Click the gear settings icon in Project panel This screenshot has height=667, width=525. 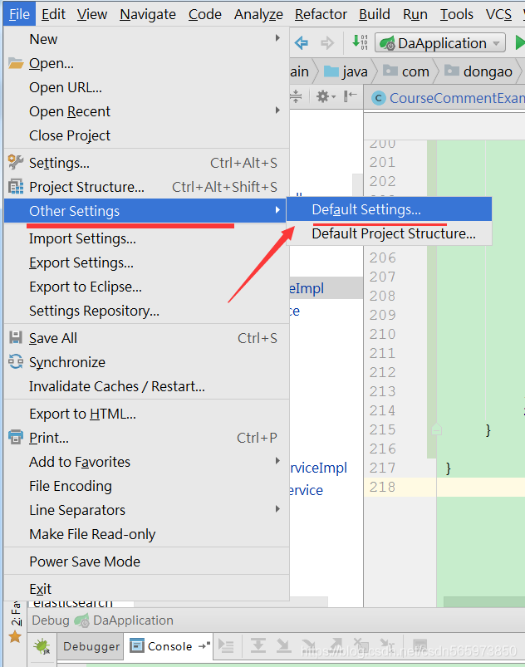(326, 96)
